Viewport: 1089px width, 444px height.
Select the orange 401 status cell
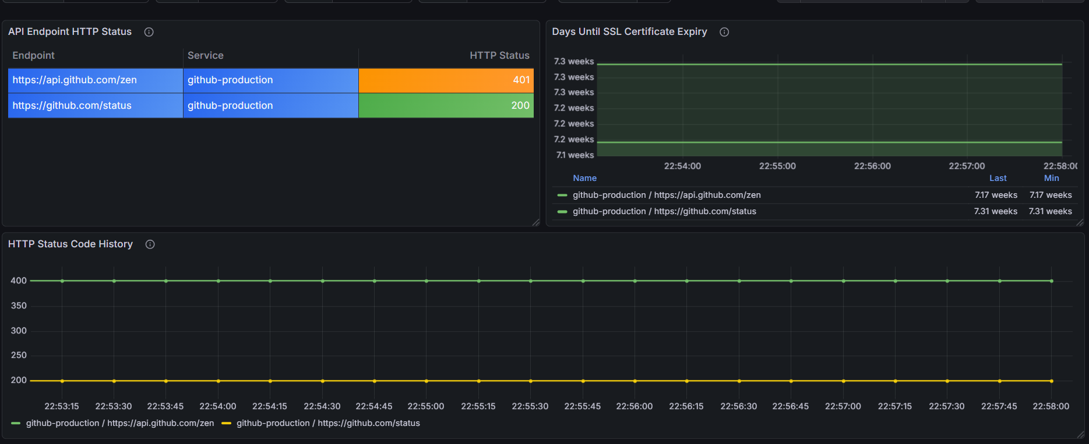446,80
